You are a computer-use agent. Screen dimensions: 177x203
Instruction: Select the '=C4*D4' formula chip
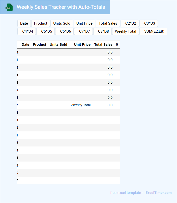[x=27, y=31]
